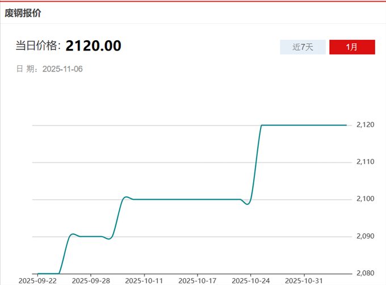Click the 2025-10-31 x-axis label

click(304, 280)
